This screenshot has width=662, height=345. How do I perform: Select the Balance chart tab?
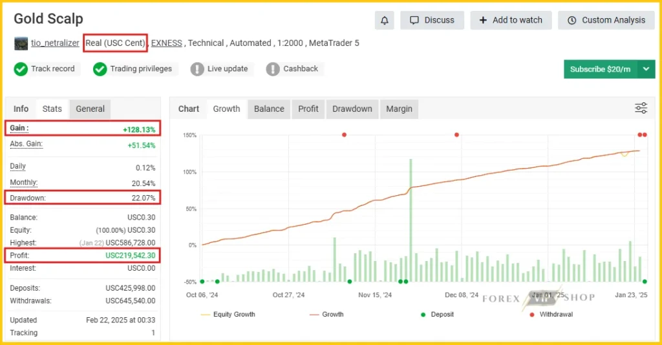click(x=269, y=109)
